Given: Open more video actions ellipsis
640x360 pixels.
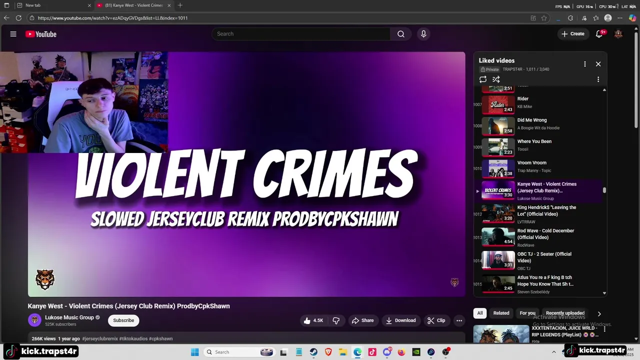Looking at the screenshot, I should [x=459, y=320].
